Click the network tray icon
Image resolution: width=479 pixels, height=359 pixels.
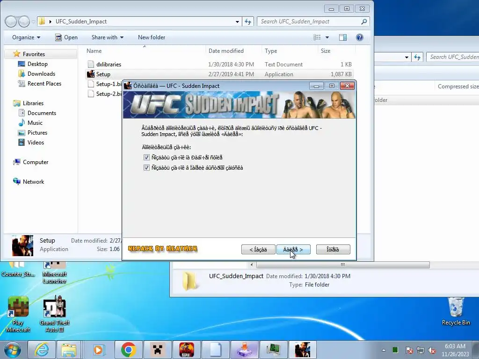pyautogui.click(x=421, y=350)
